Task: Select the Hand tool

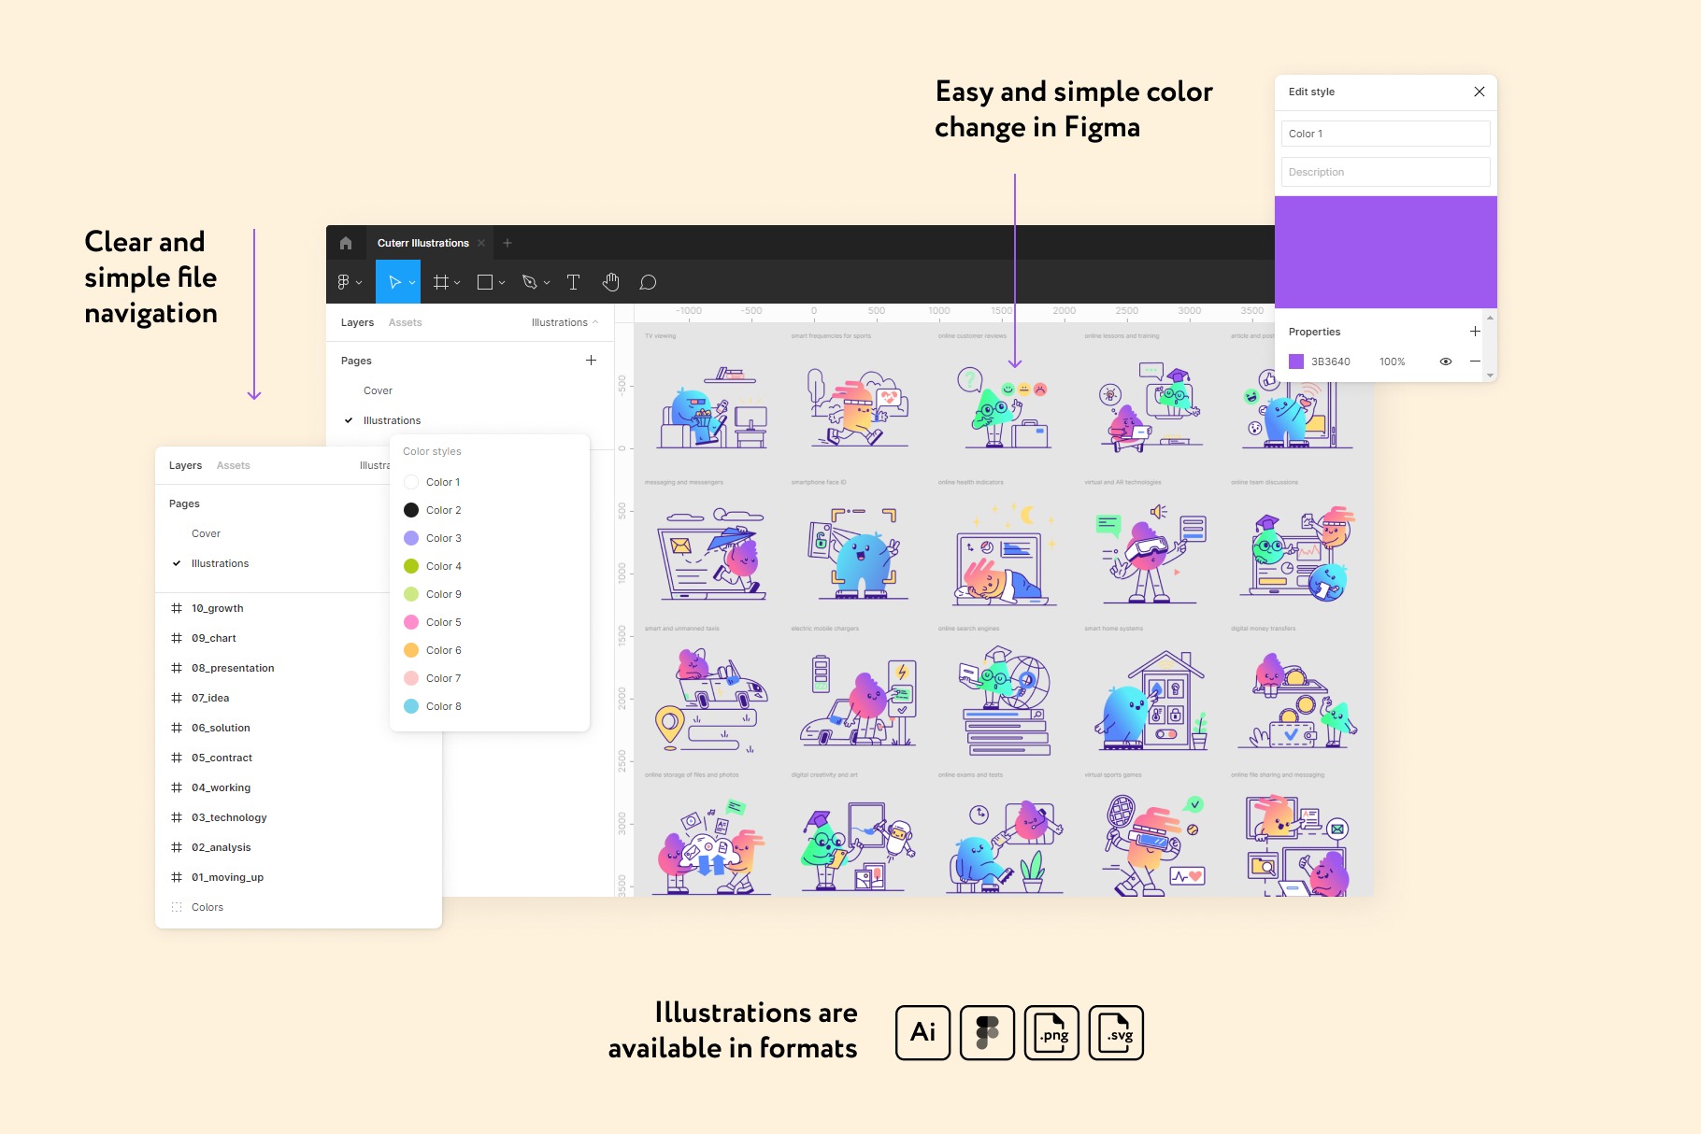Action: 611,282
